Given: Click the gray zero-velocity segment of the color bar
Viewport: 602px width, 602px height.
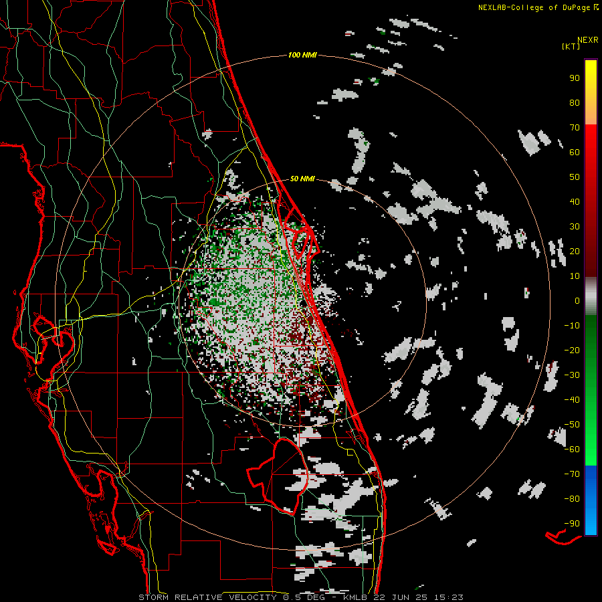Looking at the screenshot, I should [591, 296].
